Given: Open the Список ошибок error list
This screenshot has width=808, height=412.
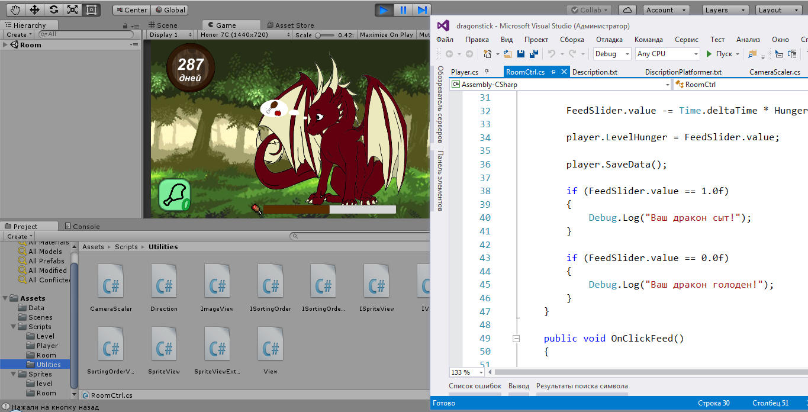Looking at the screenshot, I should coord(475,386).
